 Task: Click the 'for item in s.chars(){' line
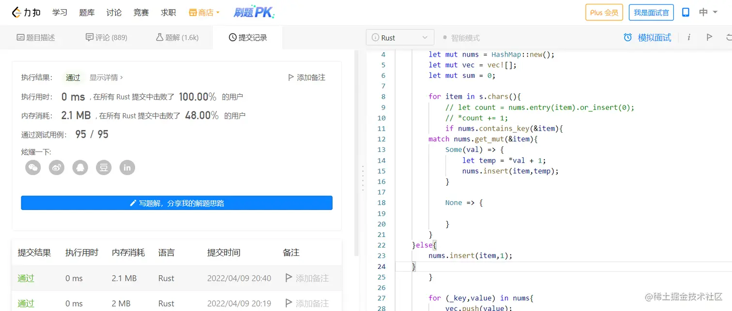point(474,97)
